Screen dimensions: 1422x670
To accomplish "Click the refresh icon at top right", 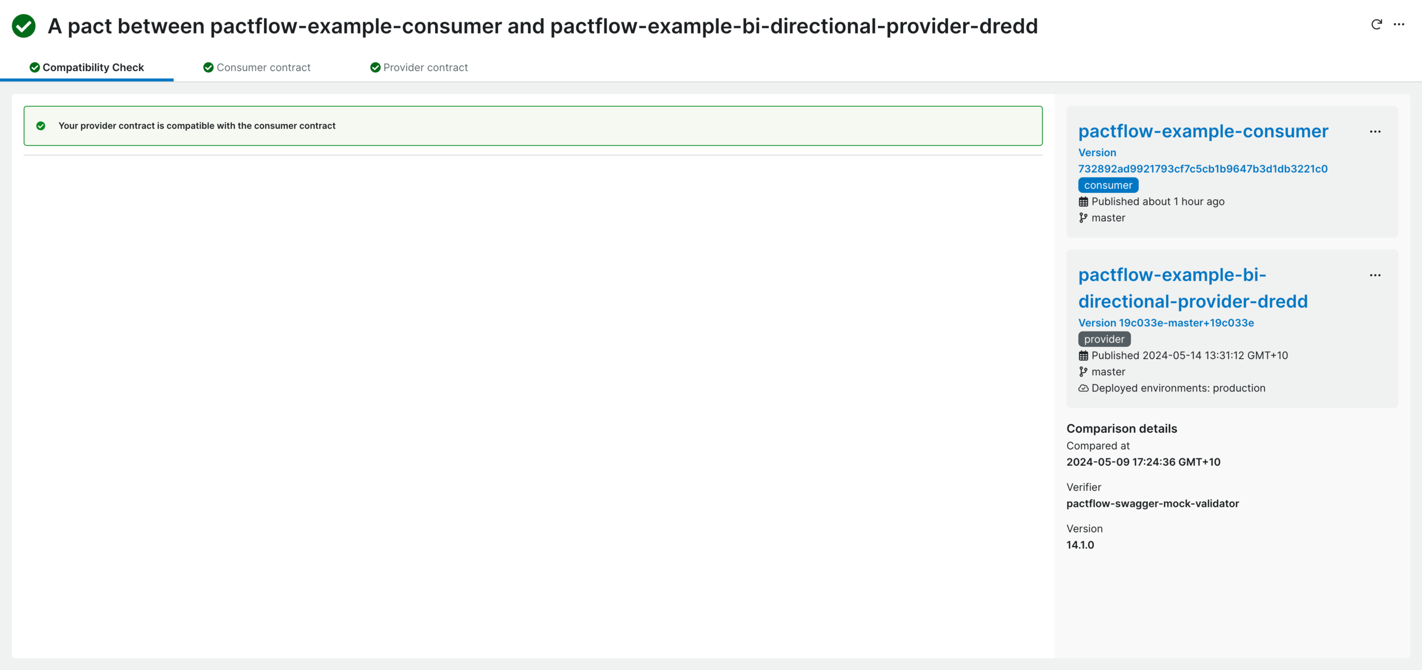I will click(1376, 24).
